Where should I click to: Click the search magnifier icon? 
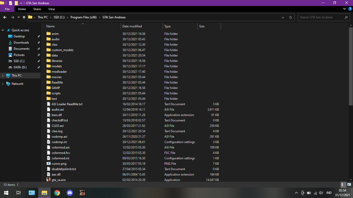(x=346, y=17)
